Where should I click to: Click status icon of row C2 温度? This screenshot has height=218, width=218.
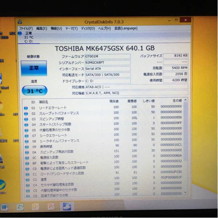(28, 180)
